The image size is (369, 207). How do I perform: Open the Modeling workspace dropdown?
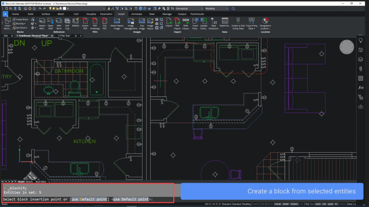point(216,9)
